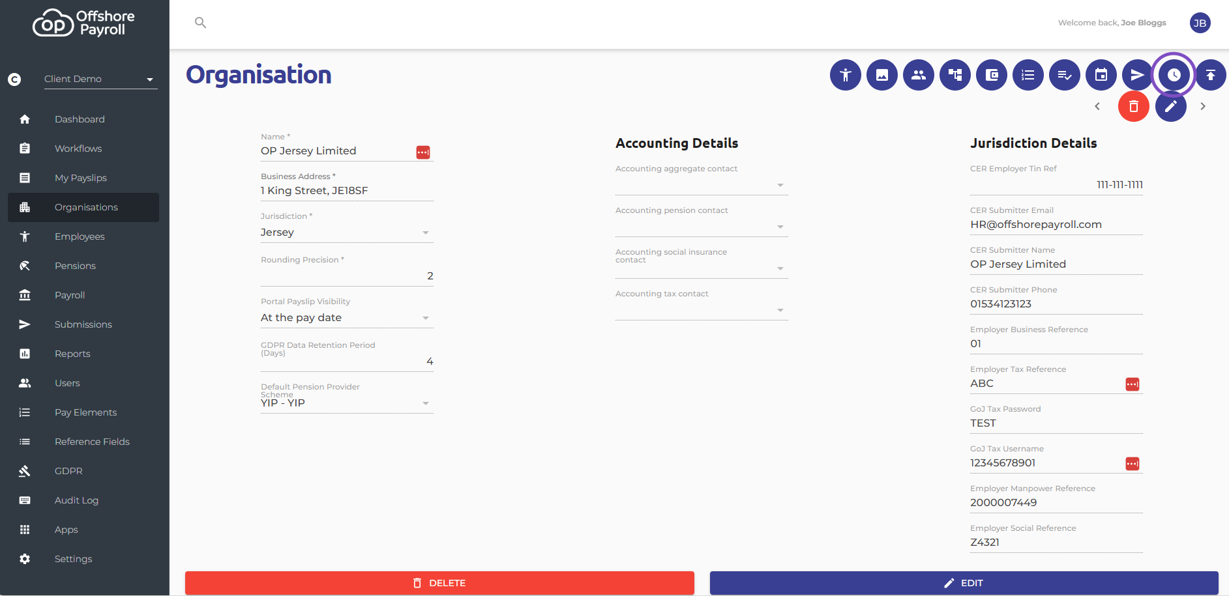
Task: Click the wide blue EDIT button
Action: click(x=964, y=583)
